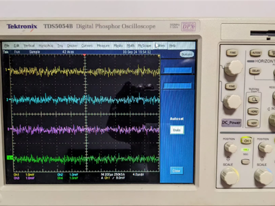Click the upper blue readout field
The width and height of the screenshot is (275, 206).
pos(178,70)
